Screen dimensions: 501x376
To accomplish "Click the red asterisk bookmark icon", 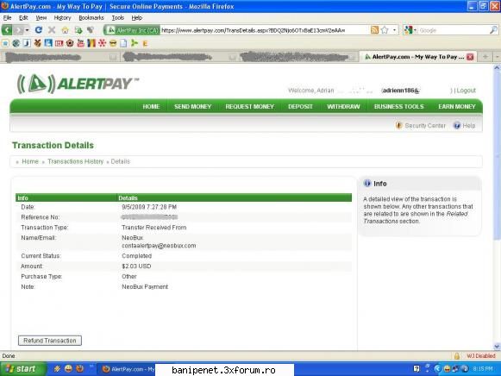I will pyautogui.click(x=102, y=43).
